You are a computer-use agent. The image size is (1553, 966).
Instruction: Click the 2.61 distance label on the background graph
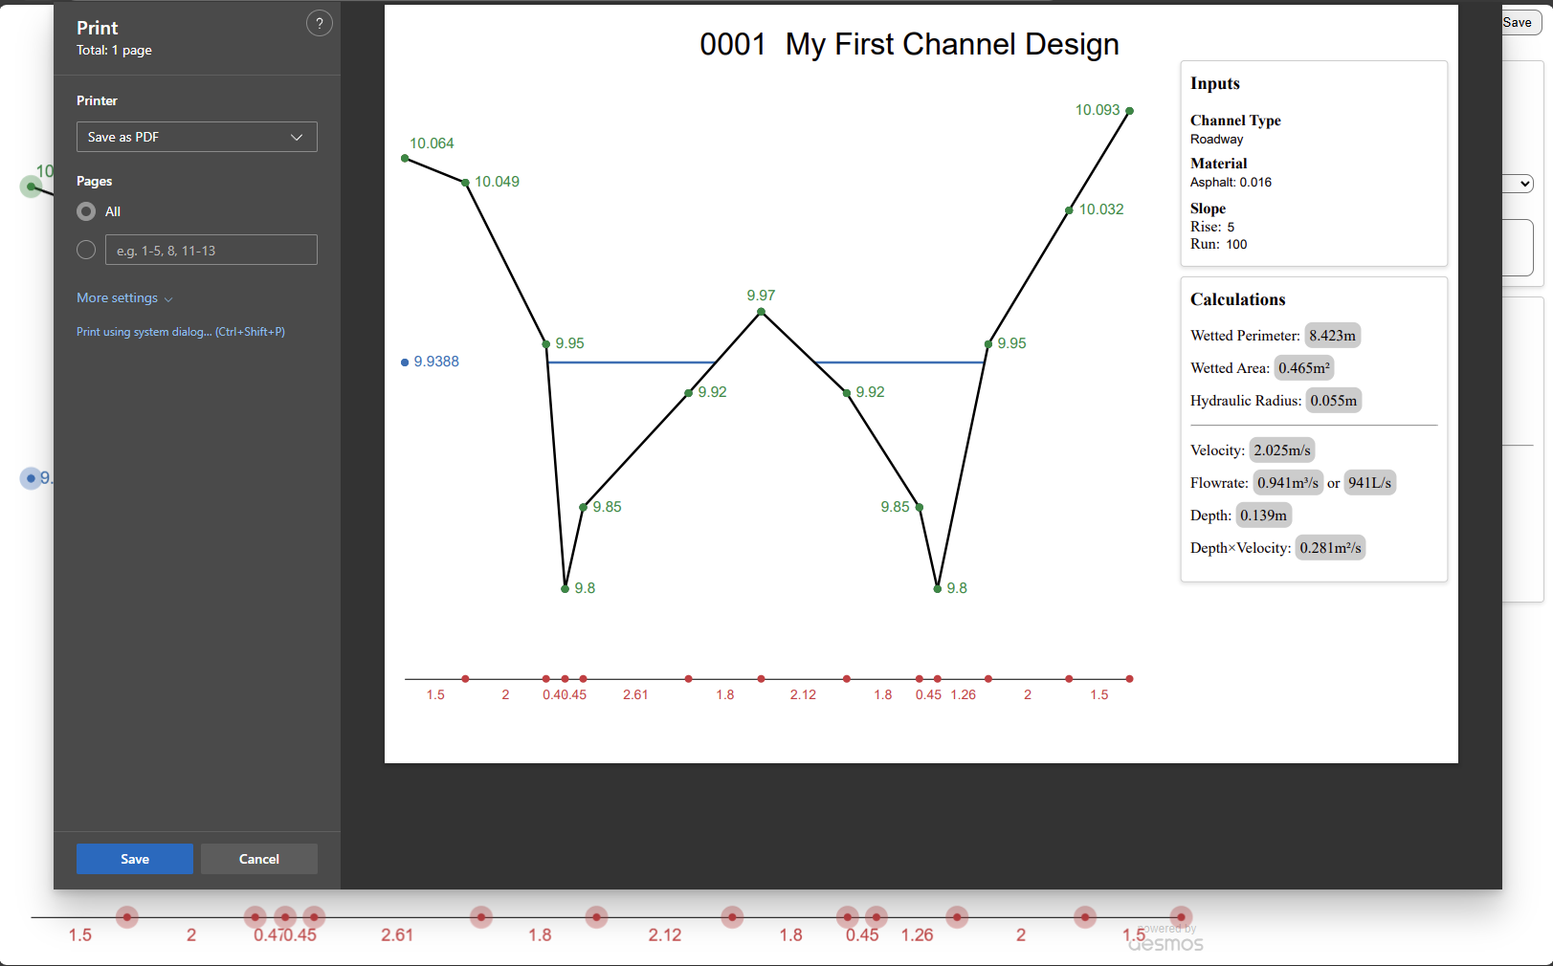pyautogui.click(x=397, y=935)
